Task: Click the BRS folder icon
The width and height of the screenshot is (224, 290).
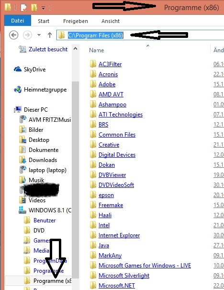Action: click(93, 125)
